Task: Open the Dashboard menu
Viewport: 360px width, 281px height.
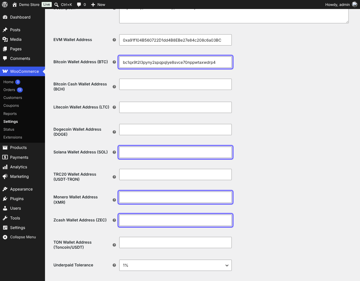Action: pyautogui.click(x=22, y=17)
